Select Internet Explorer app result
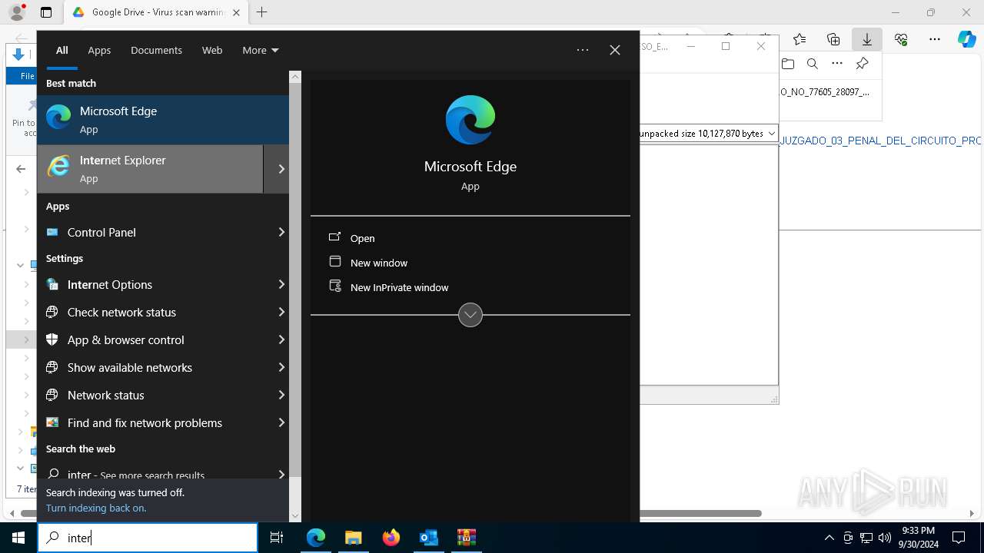The height and width of the screenshot is (553, 984). (151, 169)
